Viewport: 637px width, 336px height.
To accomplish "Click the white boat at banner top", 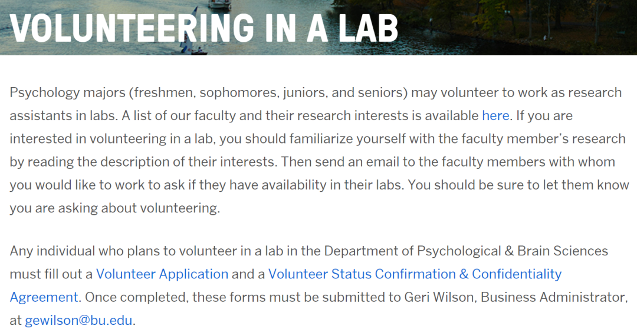I will click(220, 4).
